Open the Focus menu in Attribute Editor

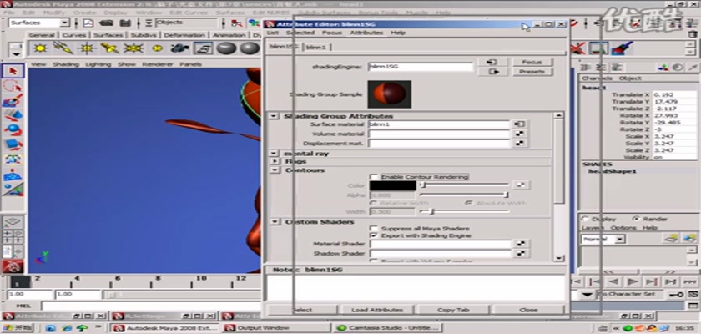click(x=332, y=33)
